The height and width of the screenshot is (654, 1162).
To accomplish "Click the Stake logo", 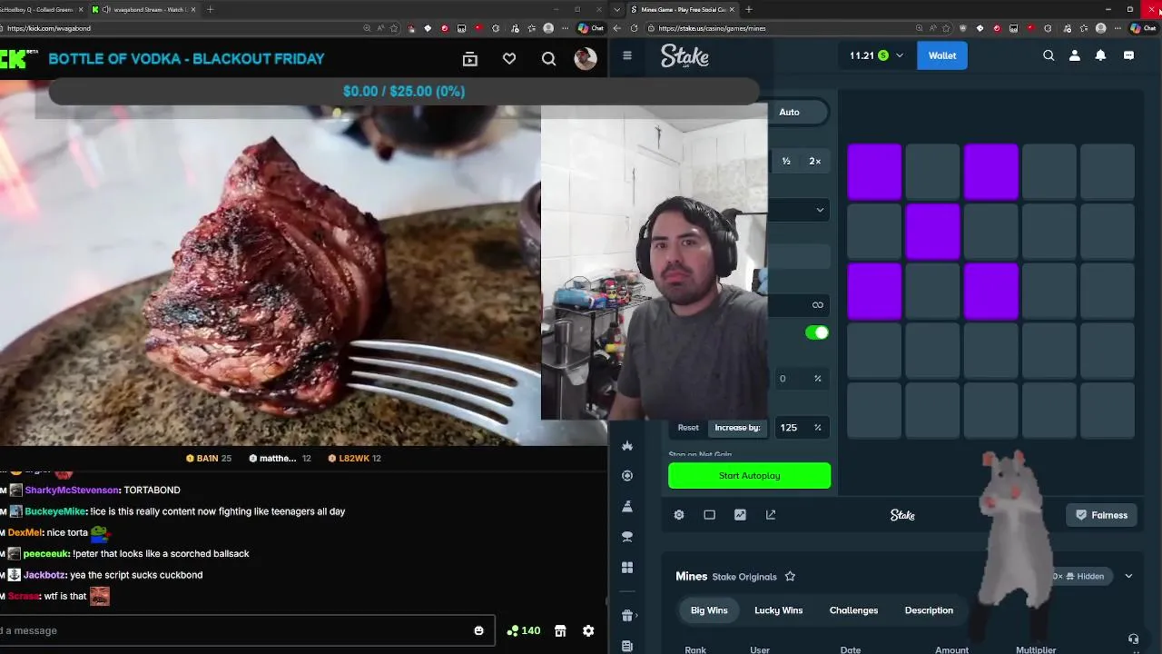I will point(684,56).
